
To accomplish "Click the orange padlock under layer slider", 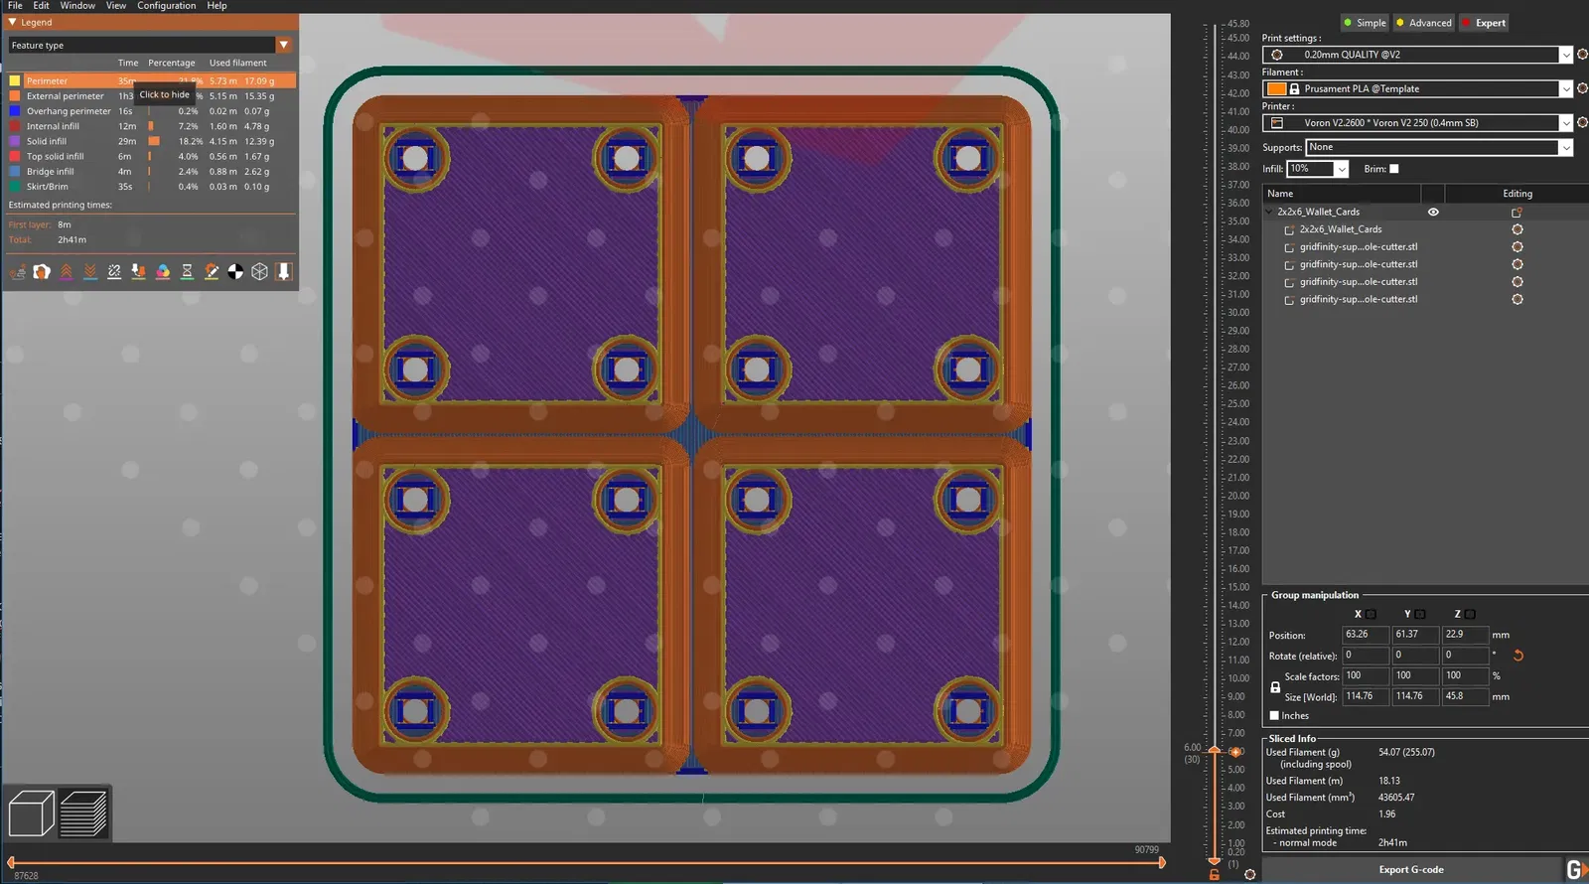I will point(1214,875).
